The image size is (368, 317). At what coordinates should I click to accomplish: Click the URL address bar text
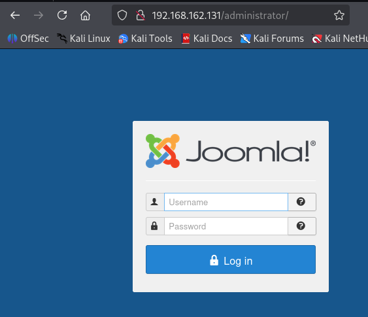pos(220,16)
